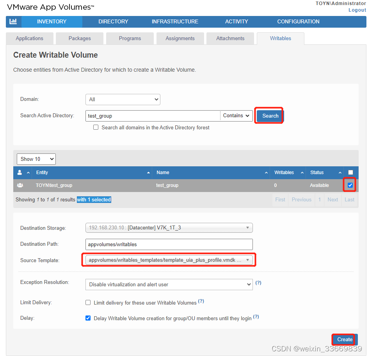This screenshot has height=356, width=368.
Task: Open the Destination Storage dropdown
Action: pos(169,227)
